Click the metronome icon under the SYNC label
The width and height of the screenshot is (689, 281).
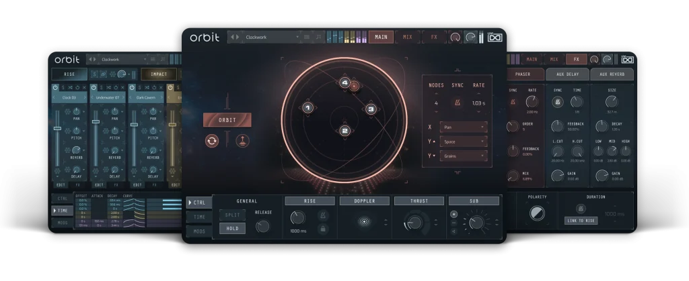[x=458, y=103]
